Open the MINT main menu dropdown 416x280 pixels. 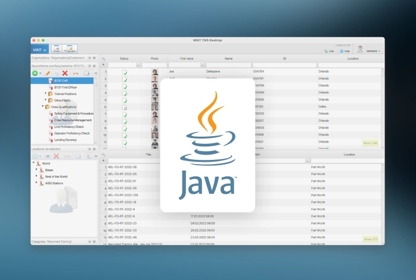click(x=39, y=49)
